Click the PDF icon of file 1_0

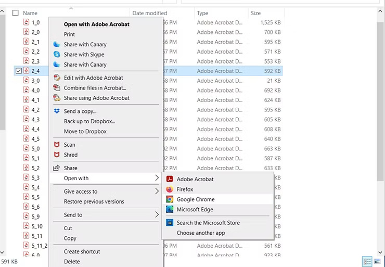point(26,22)
